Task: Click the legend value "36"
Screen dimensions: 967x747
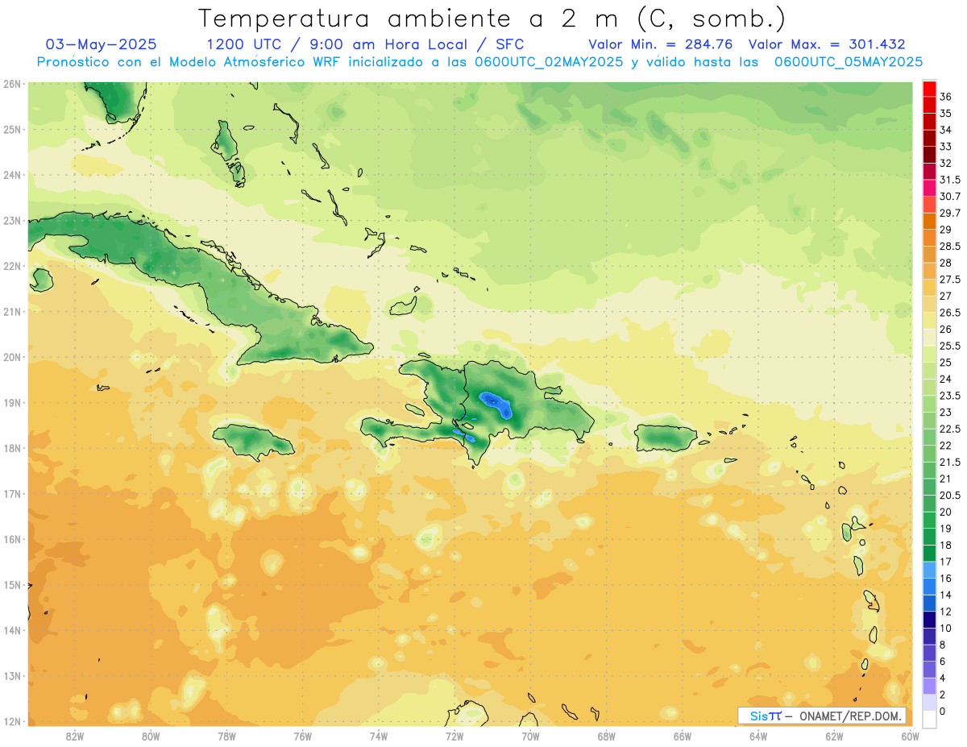Action: [945, 97]
